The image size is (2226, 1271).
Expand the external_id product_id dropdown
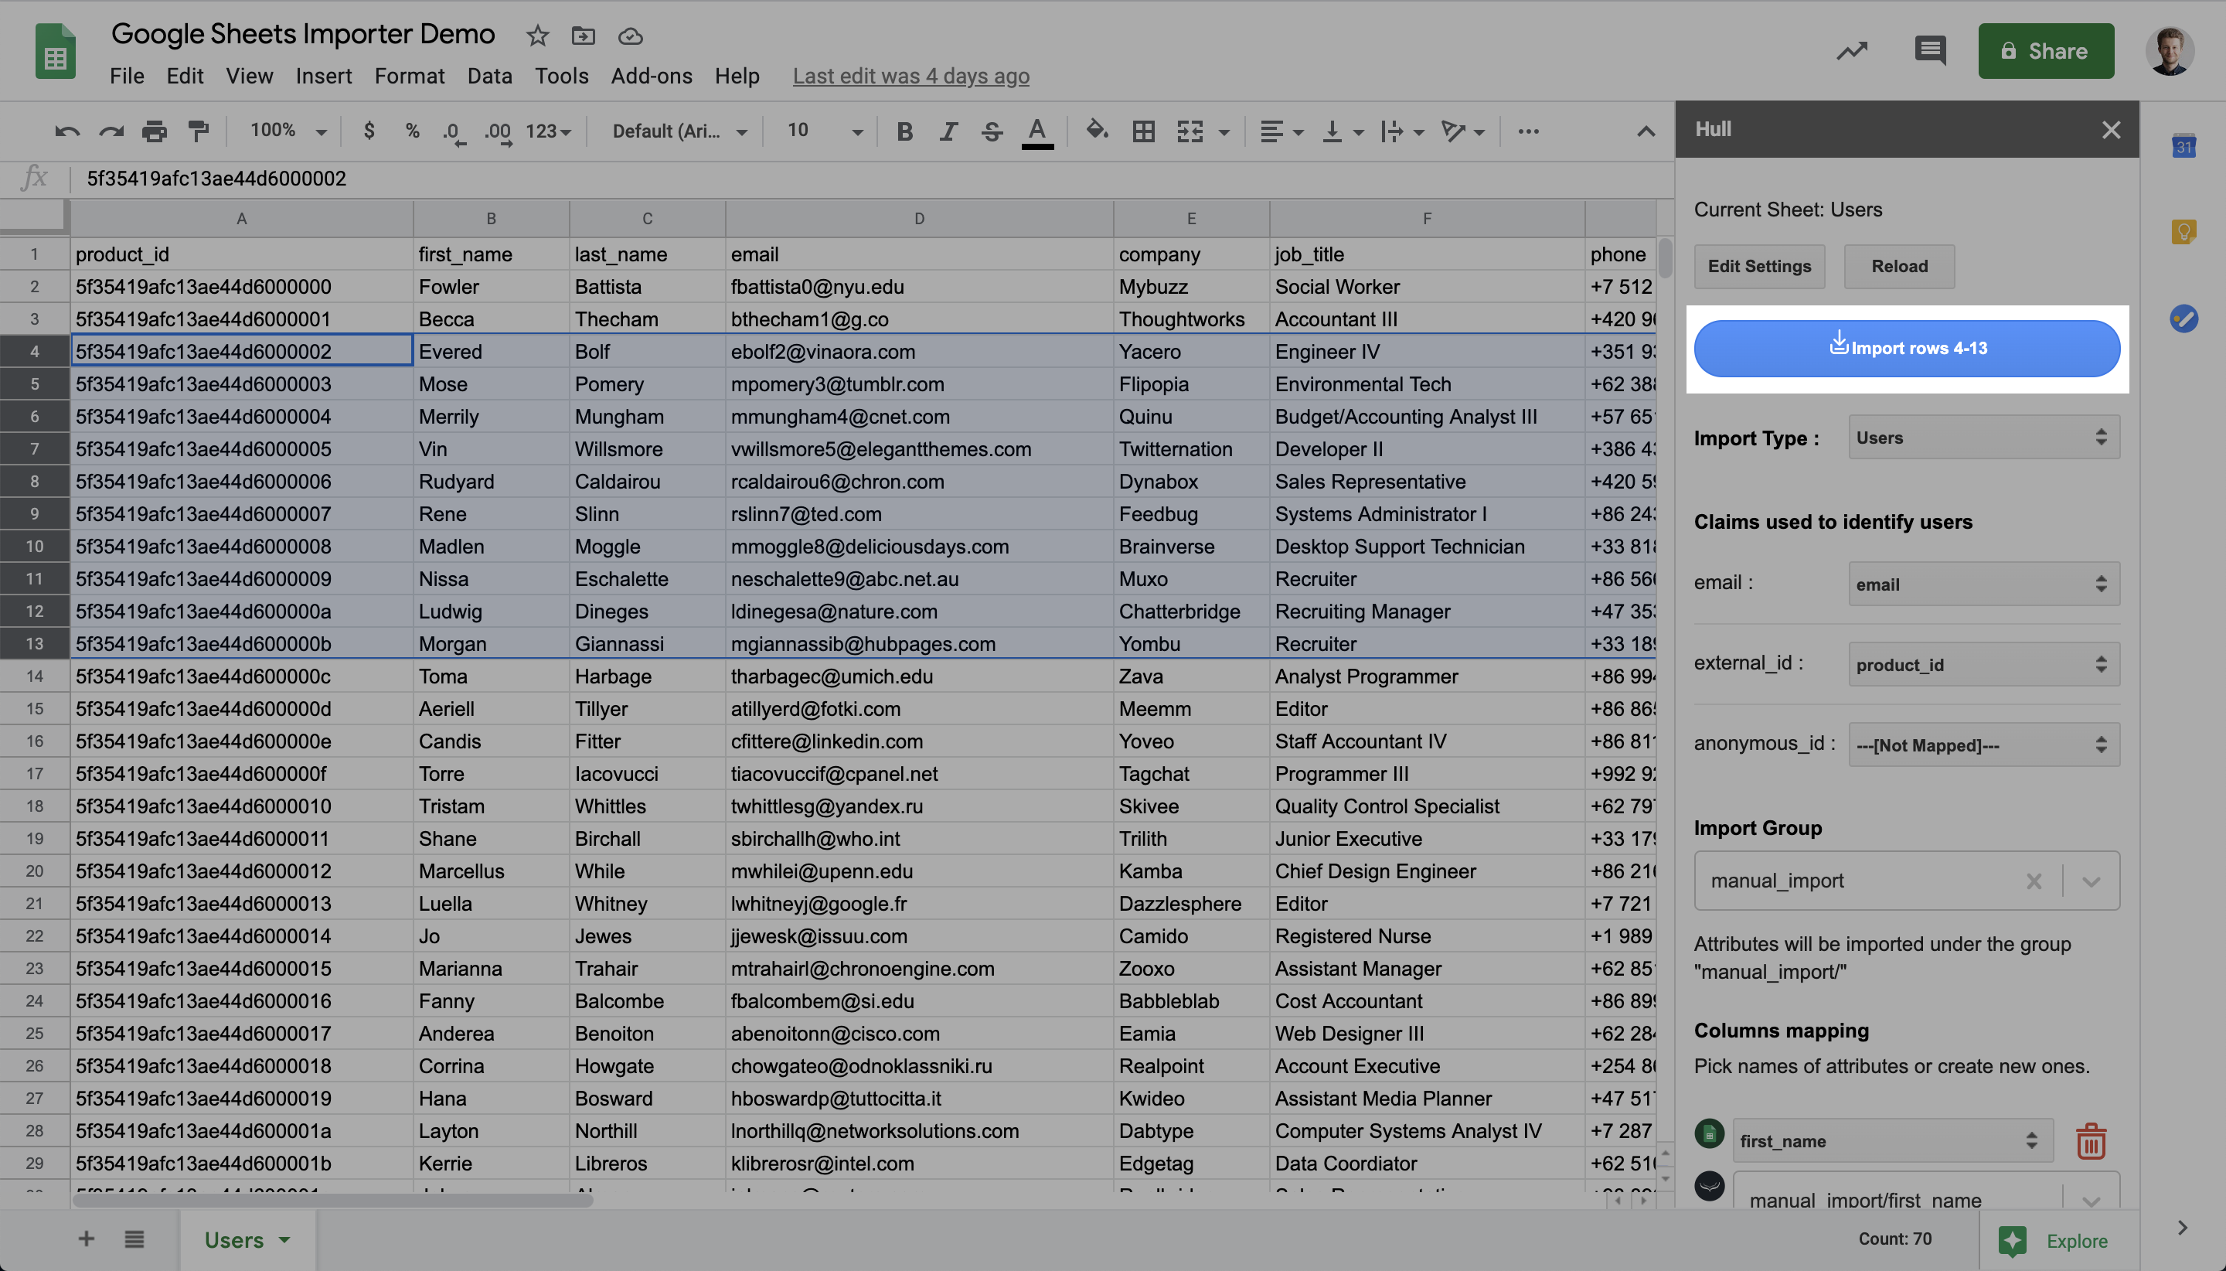[1983, 664]
